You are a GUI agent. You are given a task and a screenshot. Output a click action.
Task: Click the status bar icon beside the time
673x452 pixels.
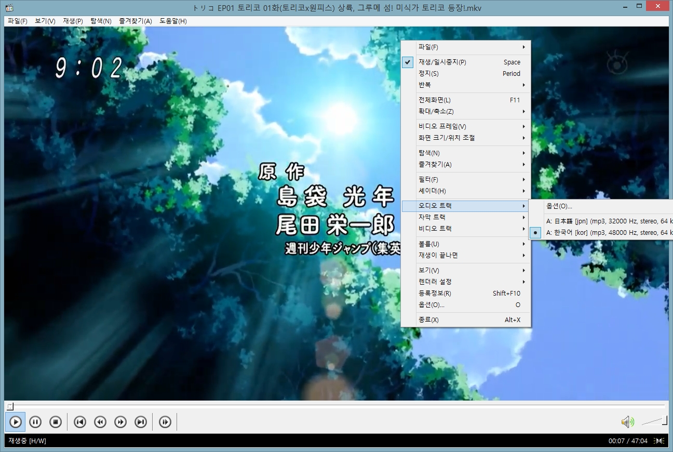(x=659, y=441)
